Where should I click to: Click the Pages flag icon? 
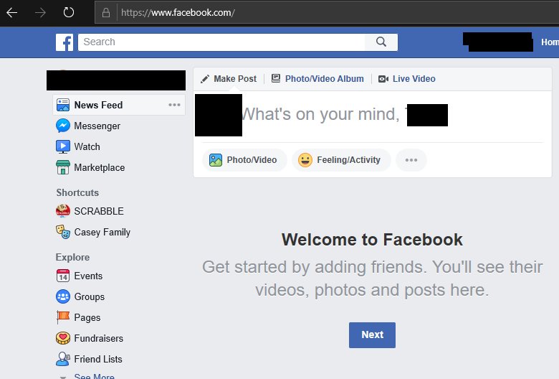pos(63,317)
